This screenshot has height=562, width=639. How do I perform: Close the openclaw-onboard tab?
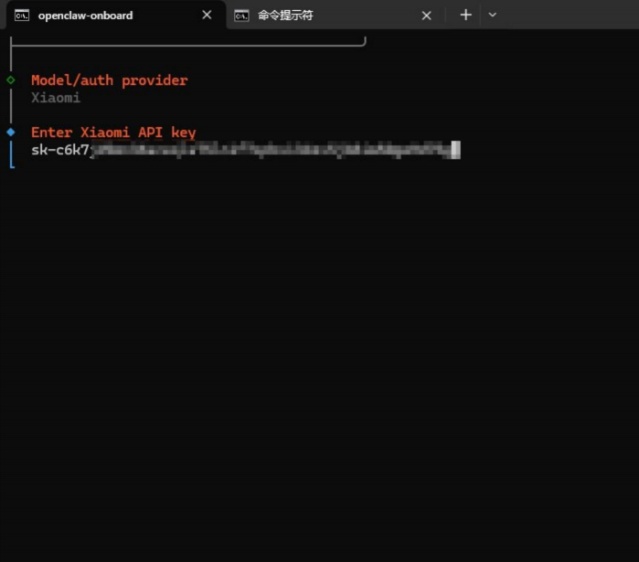(207, 16)
